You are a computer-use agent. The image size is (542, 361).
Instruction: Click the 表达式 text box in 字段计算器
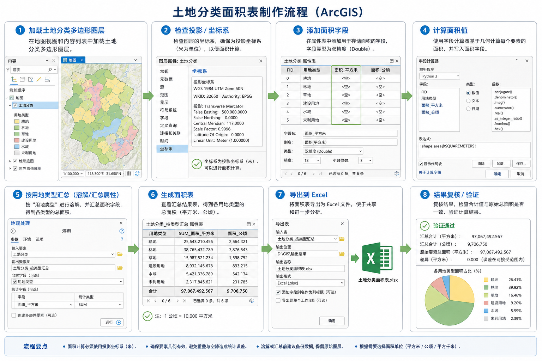click(x=475, y=150)
